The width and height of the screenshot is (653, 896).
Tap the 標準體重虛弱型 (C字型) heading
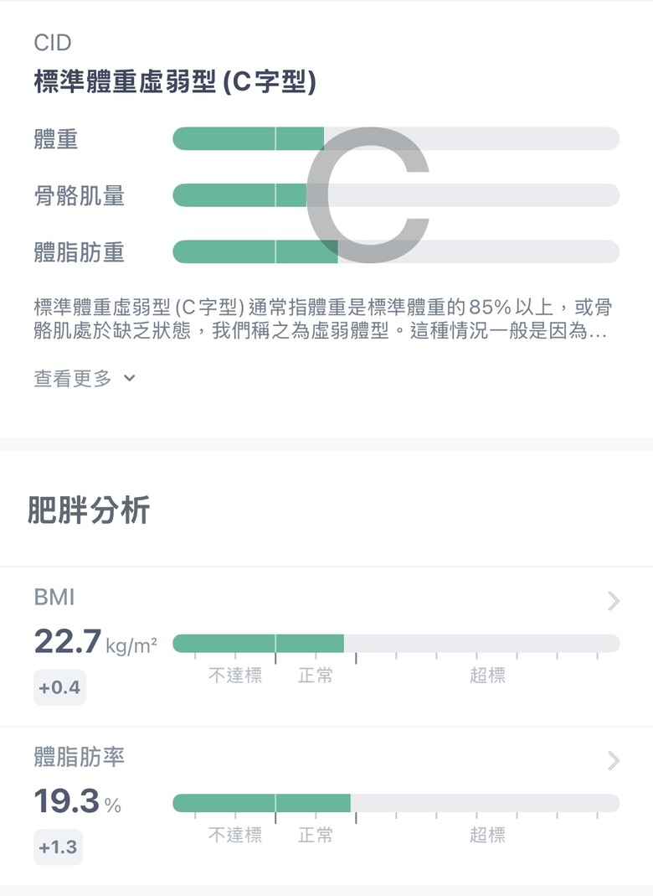(175, 81)
